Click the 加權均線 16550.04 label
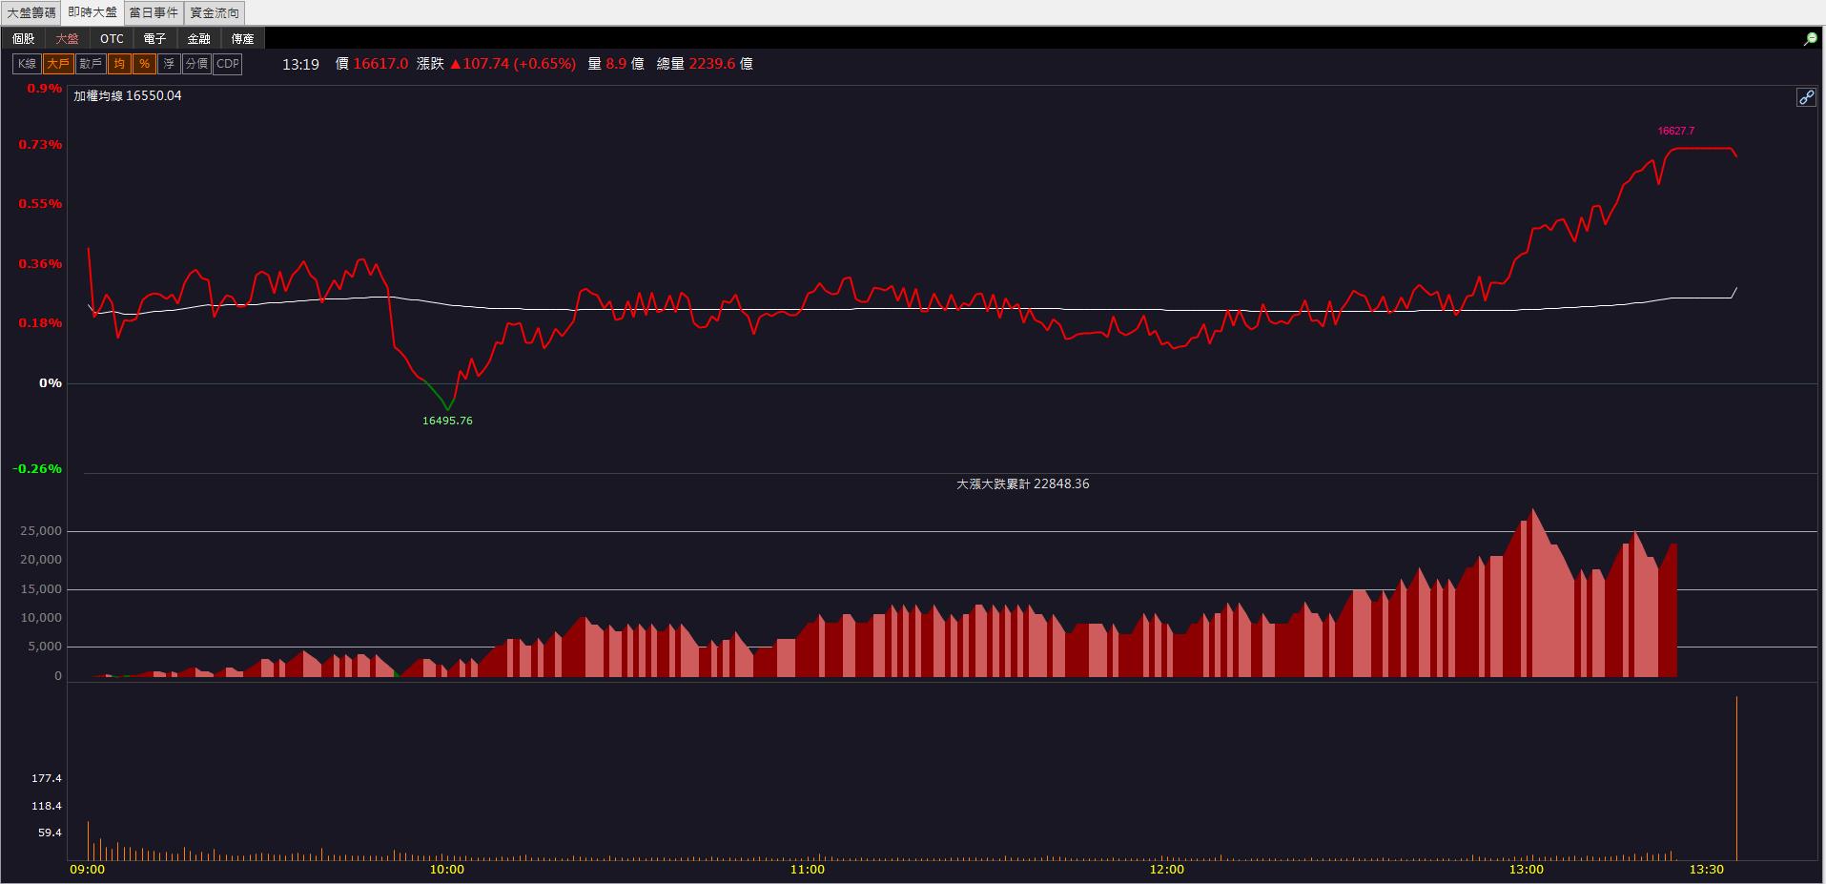Screen dimensions: 1826x884 tap(128, 96)
